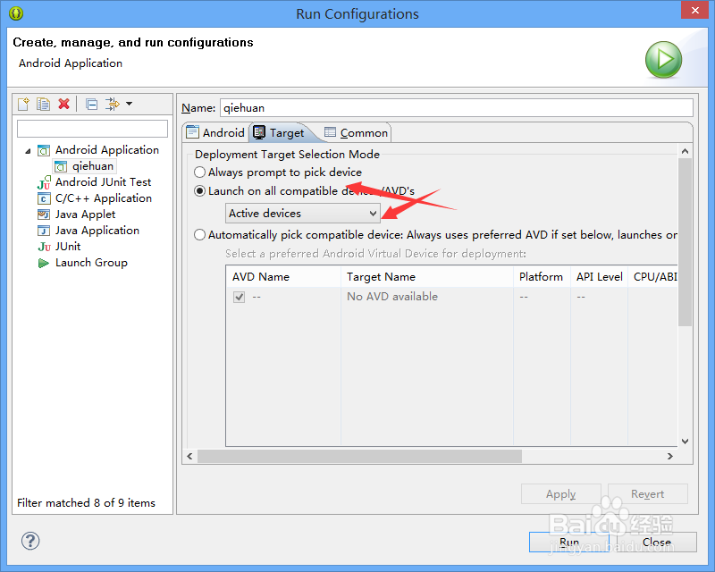The width and height of the screenshot is (715, 572).
Task: Click the green Run banner icon
Action: pos(663,60)
